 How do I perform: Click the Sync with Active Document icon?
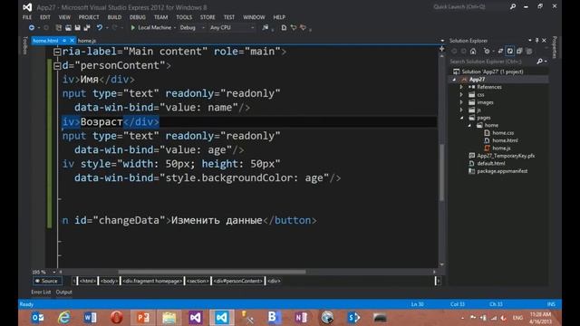(500, 51)
